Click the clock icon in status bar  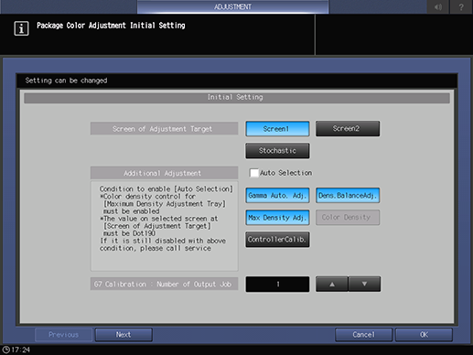pyautogui.click(x=6, y=350)
